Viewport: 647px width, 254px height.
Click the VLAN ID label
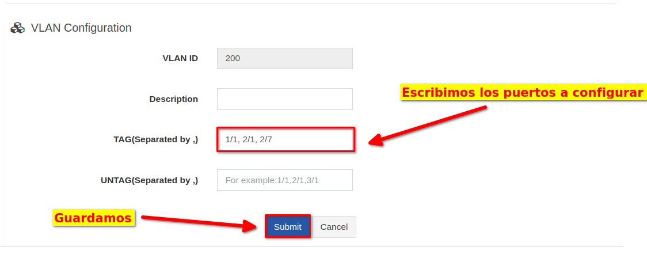click(180, 58)
